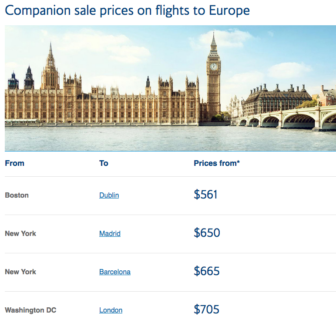Screen dimensions: 336x323
Task: Select New York in the Madrid row
Action: [20, 233]
